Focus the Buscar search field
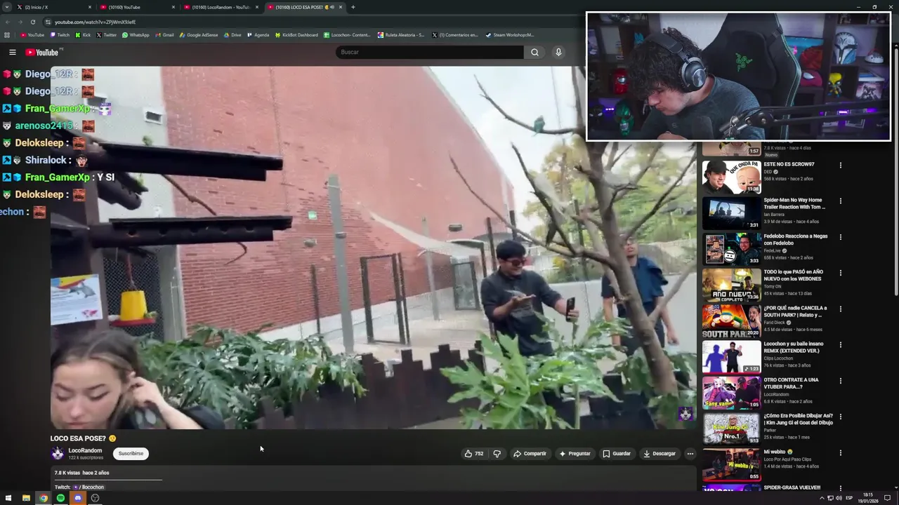The image size is (899, 505). tap(429, 52)
